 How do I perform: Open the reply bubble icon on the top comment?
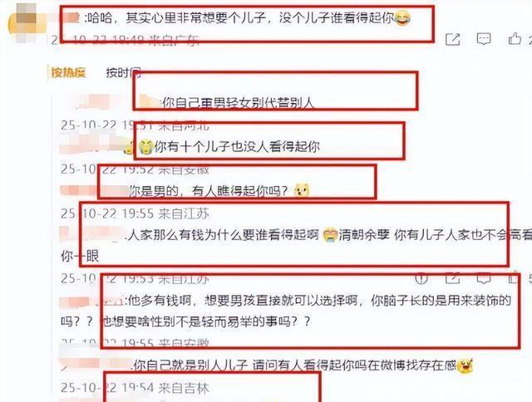coord(484,39)
